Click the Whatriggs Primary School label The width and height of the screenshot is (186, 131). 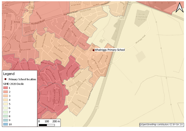coord(110,50)
